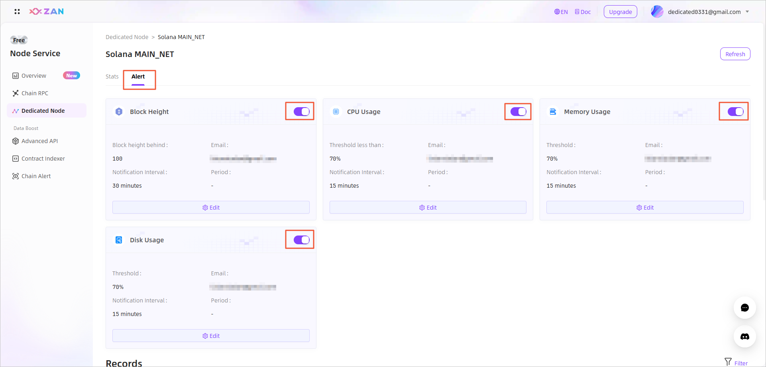Open the app grid menu icon

coord(17,12)
